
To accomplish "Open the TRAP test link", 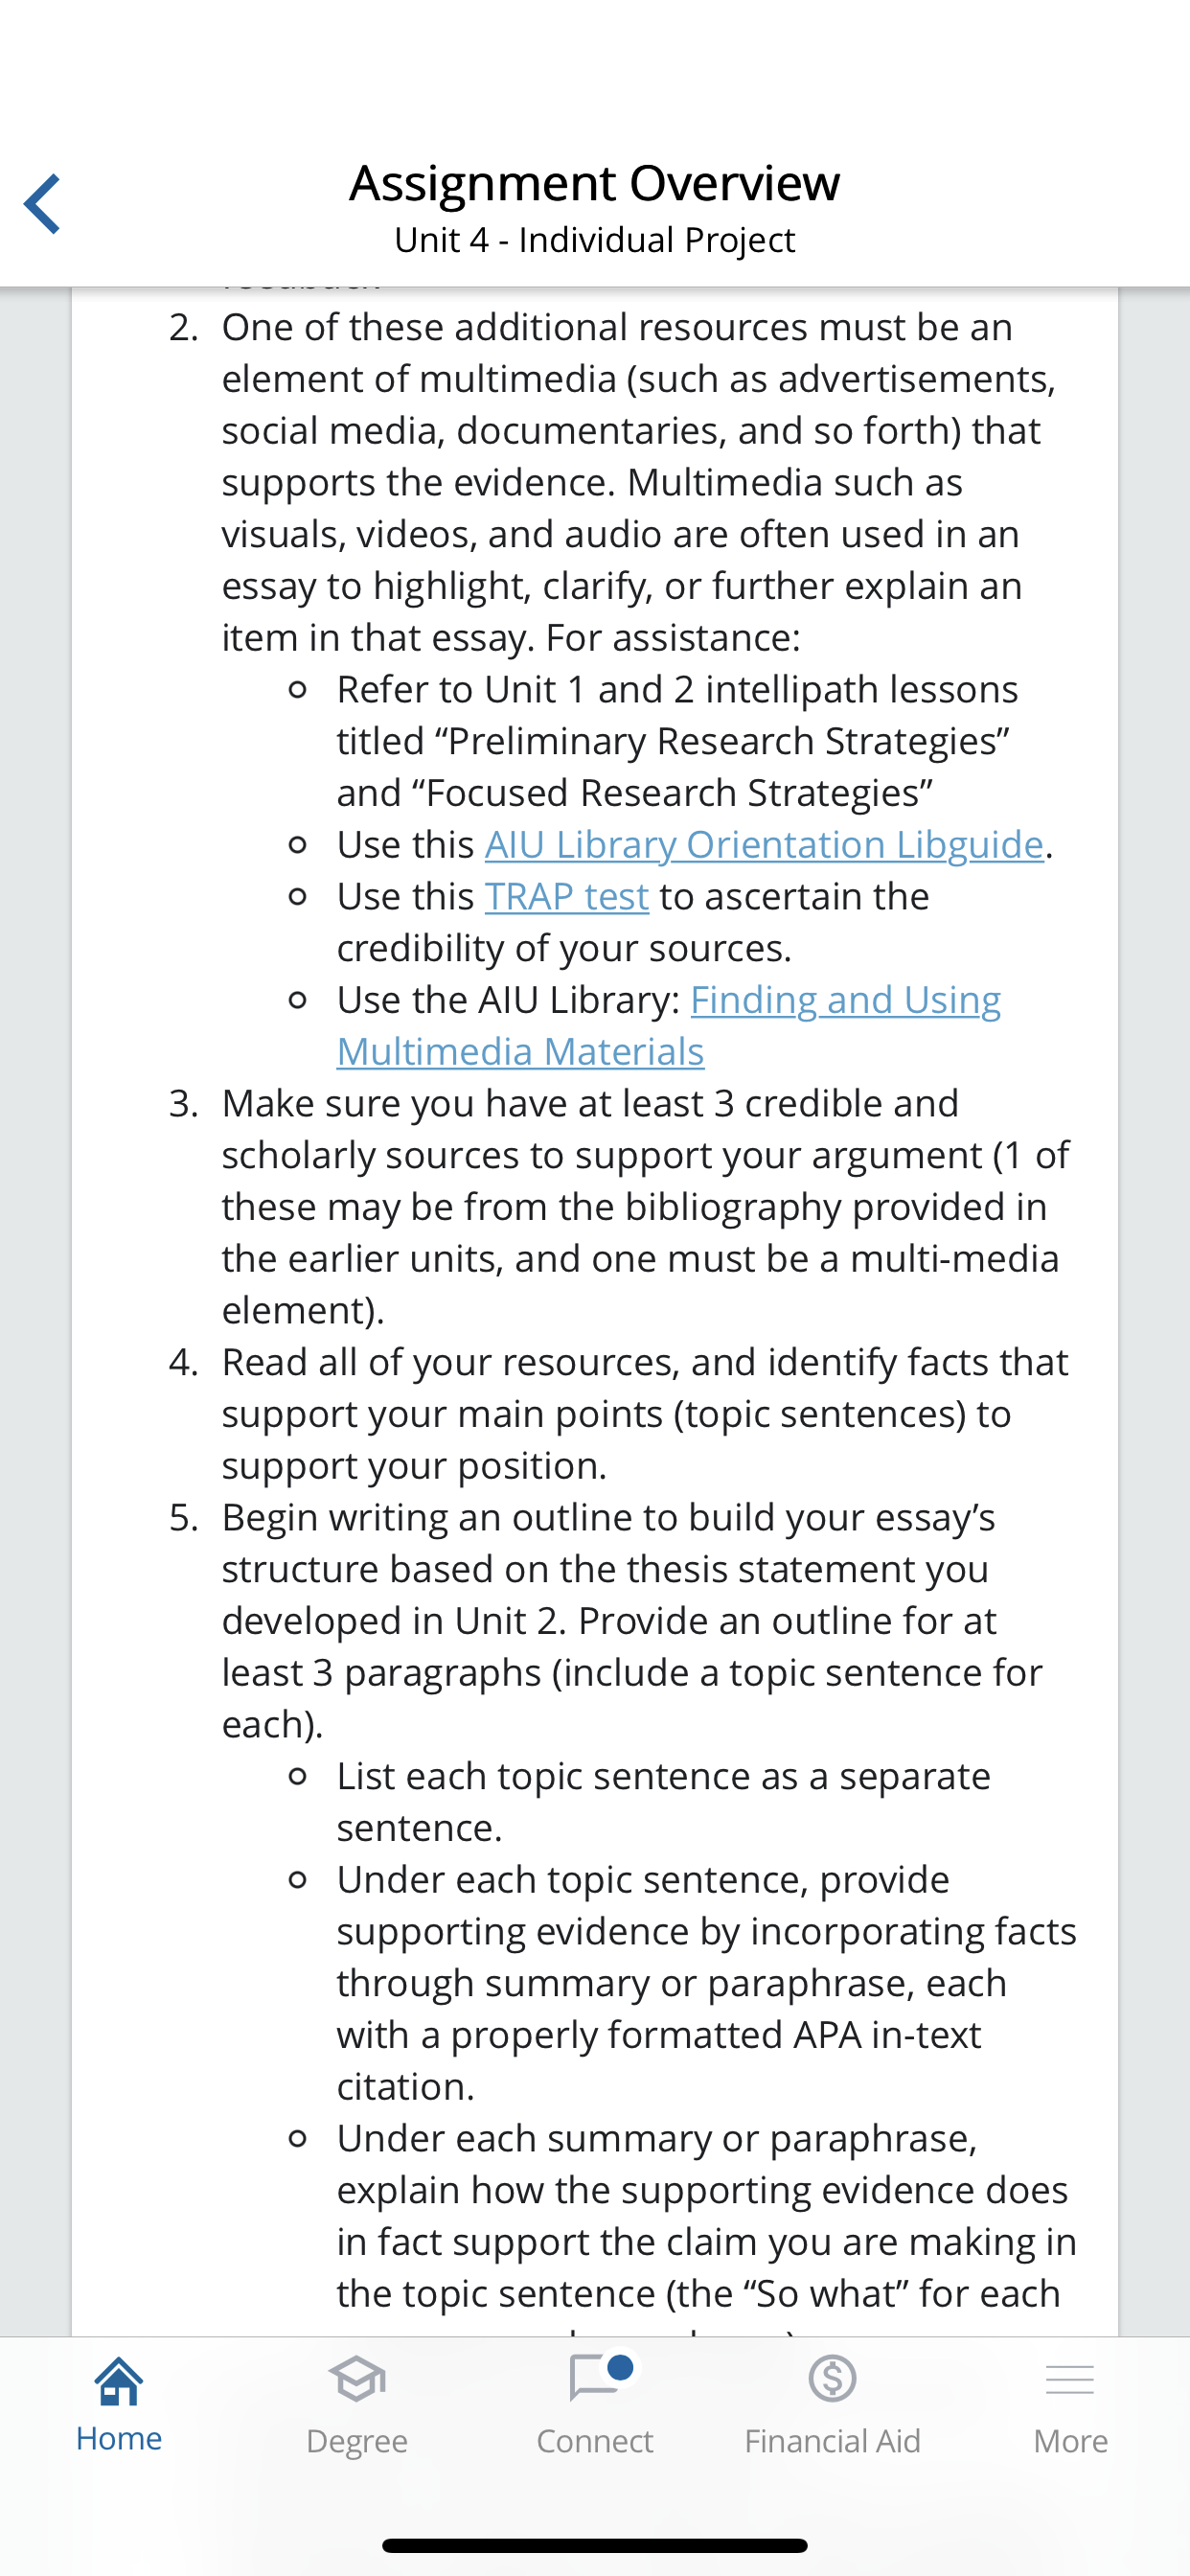I will (x=567, y=896).
